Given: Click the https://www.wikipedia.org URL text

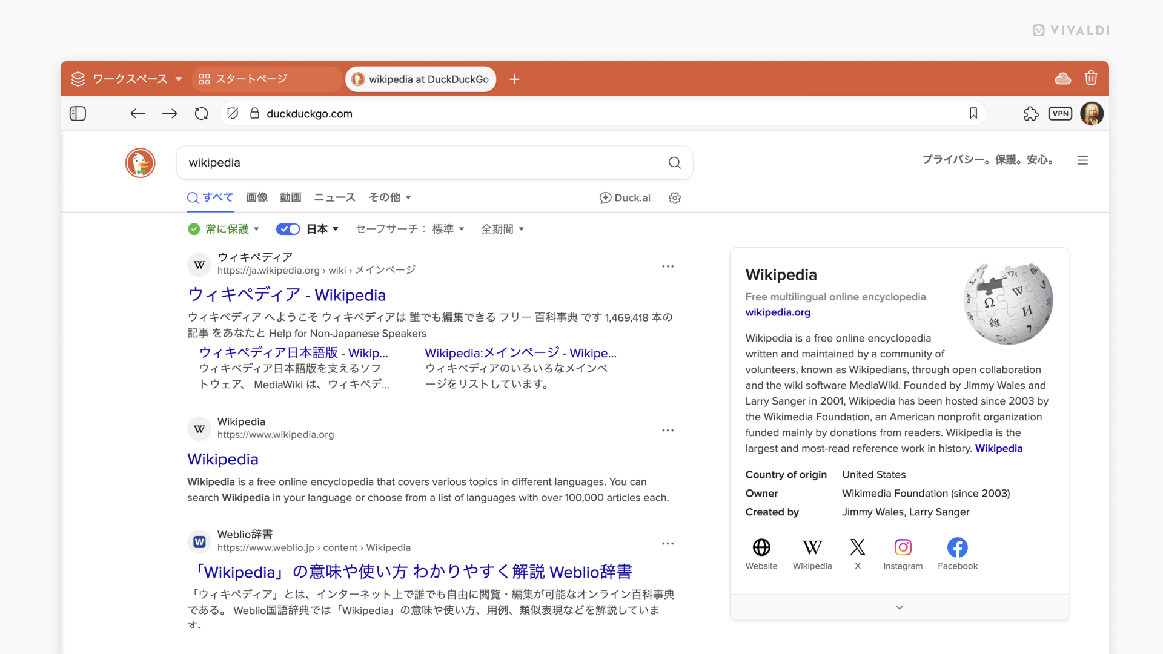Looking at the screenshot, I should tap(276, 435).
